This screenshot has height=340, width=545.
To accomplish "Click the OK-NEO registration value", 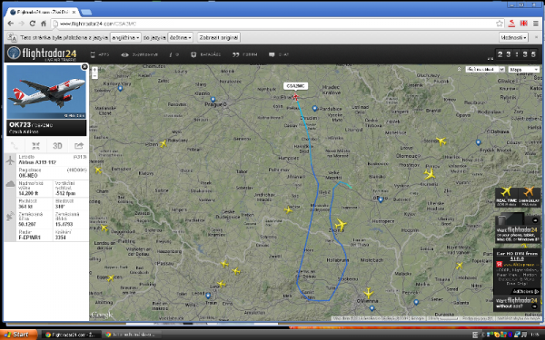I will pyautogui.click(x=28, y=176).
